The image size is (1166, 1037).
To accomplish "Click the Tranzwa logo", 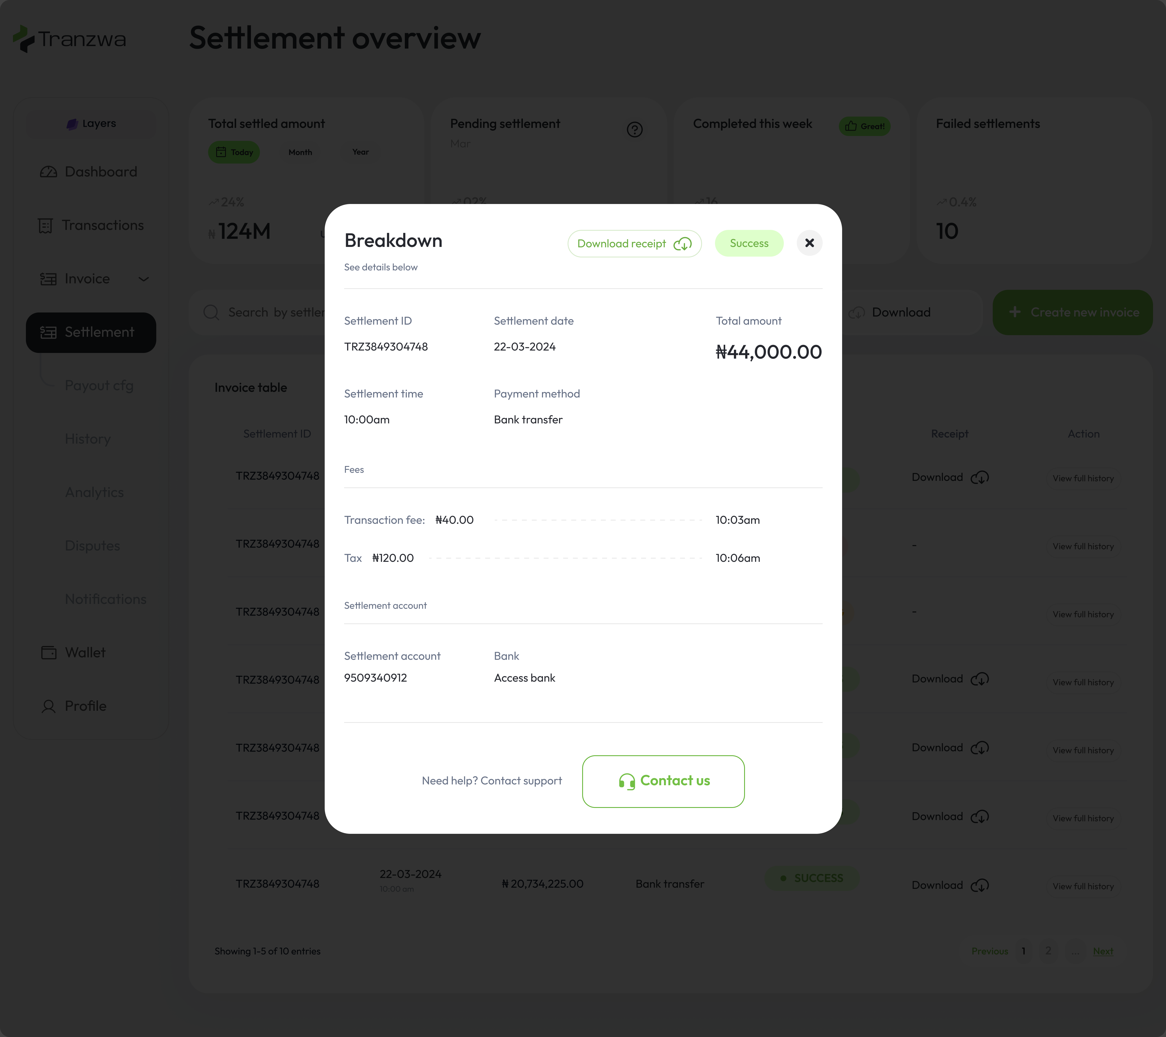I will [70, 39].
